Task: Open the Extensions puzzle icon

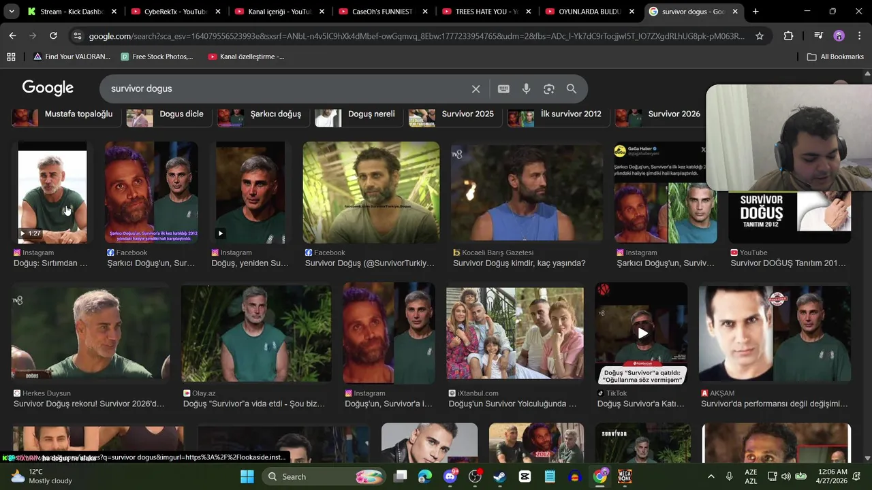Action: [x=788, y=36]
